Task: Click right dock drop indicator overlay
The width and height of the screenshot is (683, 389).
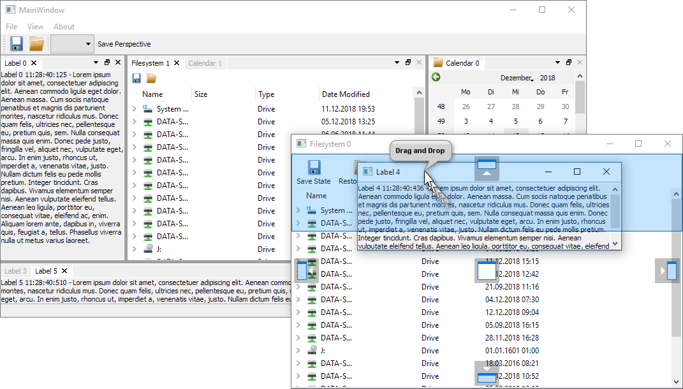Action: click(667, 270)
